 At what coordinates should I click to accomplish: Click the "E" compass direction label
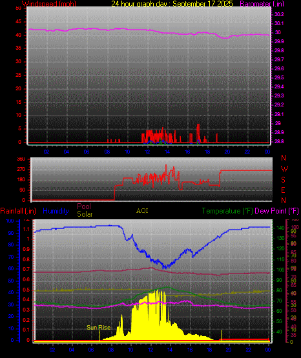pyautogui.click(x=283, y=190)
